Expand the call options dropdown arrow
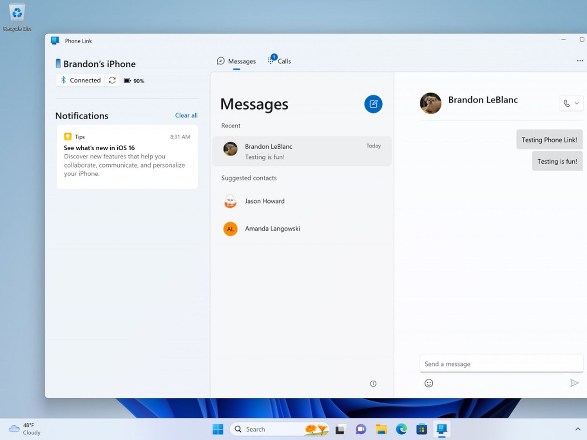 577,103
